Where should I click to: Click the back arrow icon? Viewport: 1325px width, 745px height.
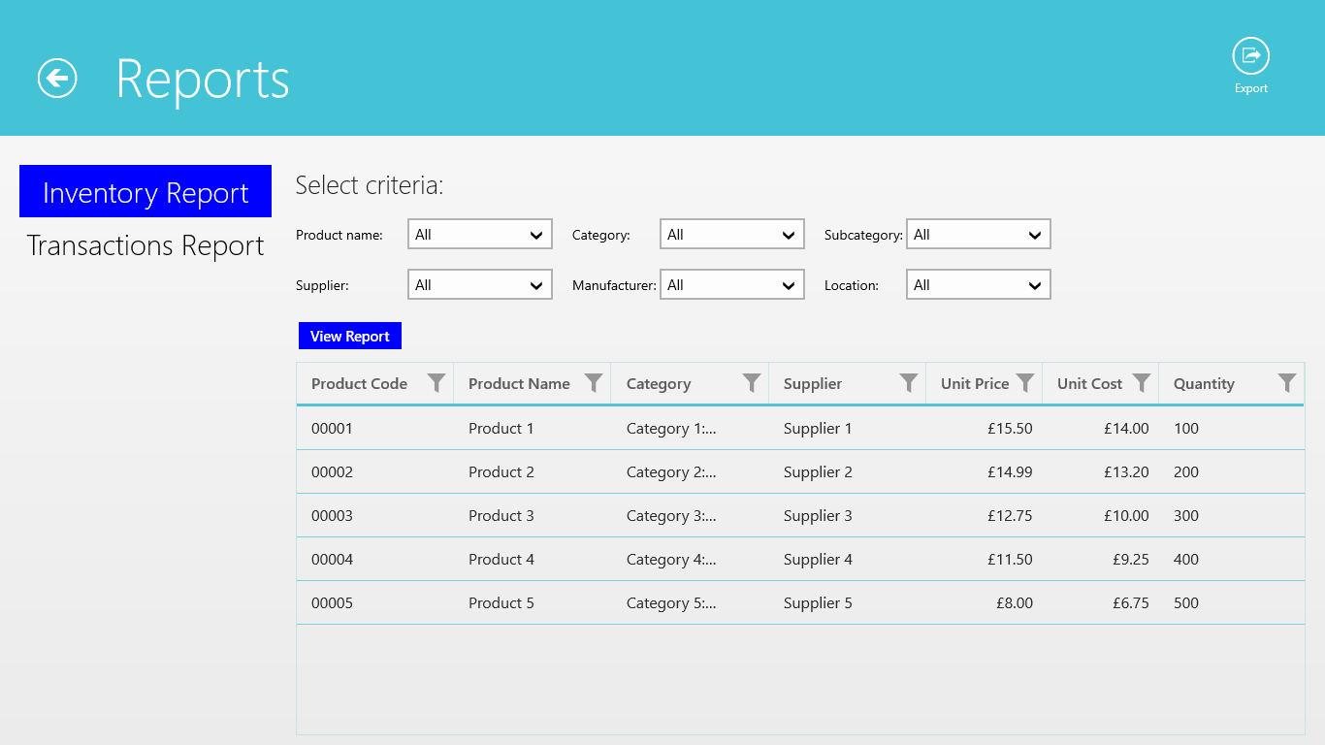(x=57, y=78)
